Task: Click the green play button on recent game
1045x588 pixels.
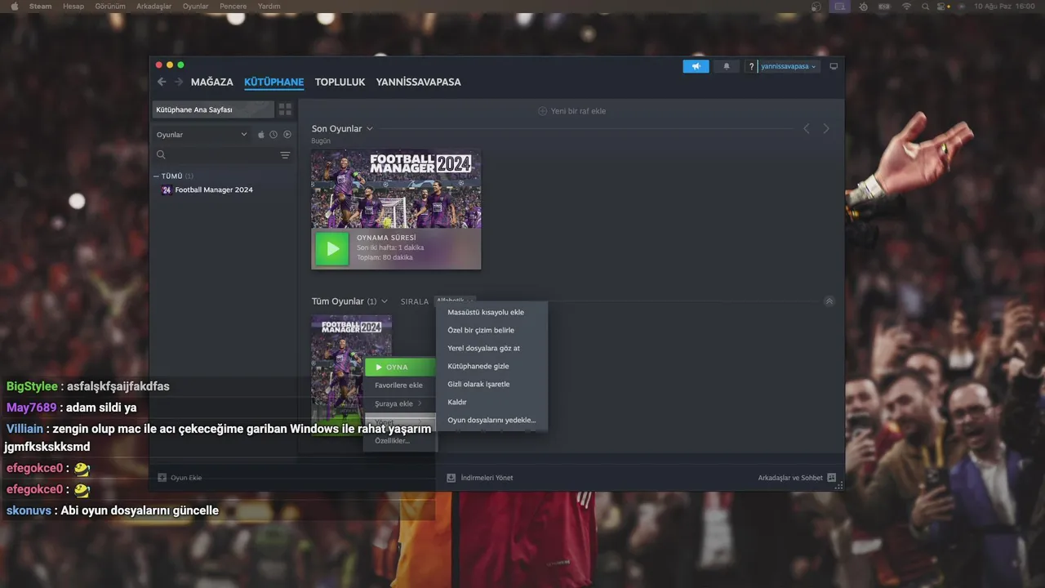Action: click(x=332, y=248)
